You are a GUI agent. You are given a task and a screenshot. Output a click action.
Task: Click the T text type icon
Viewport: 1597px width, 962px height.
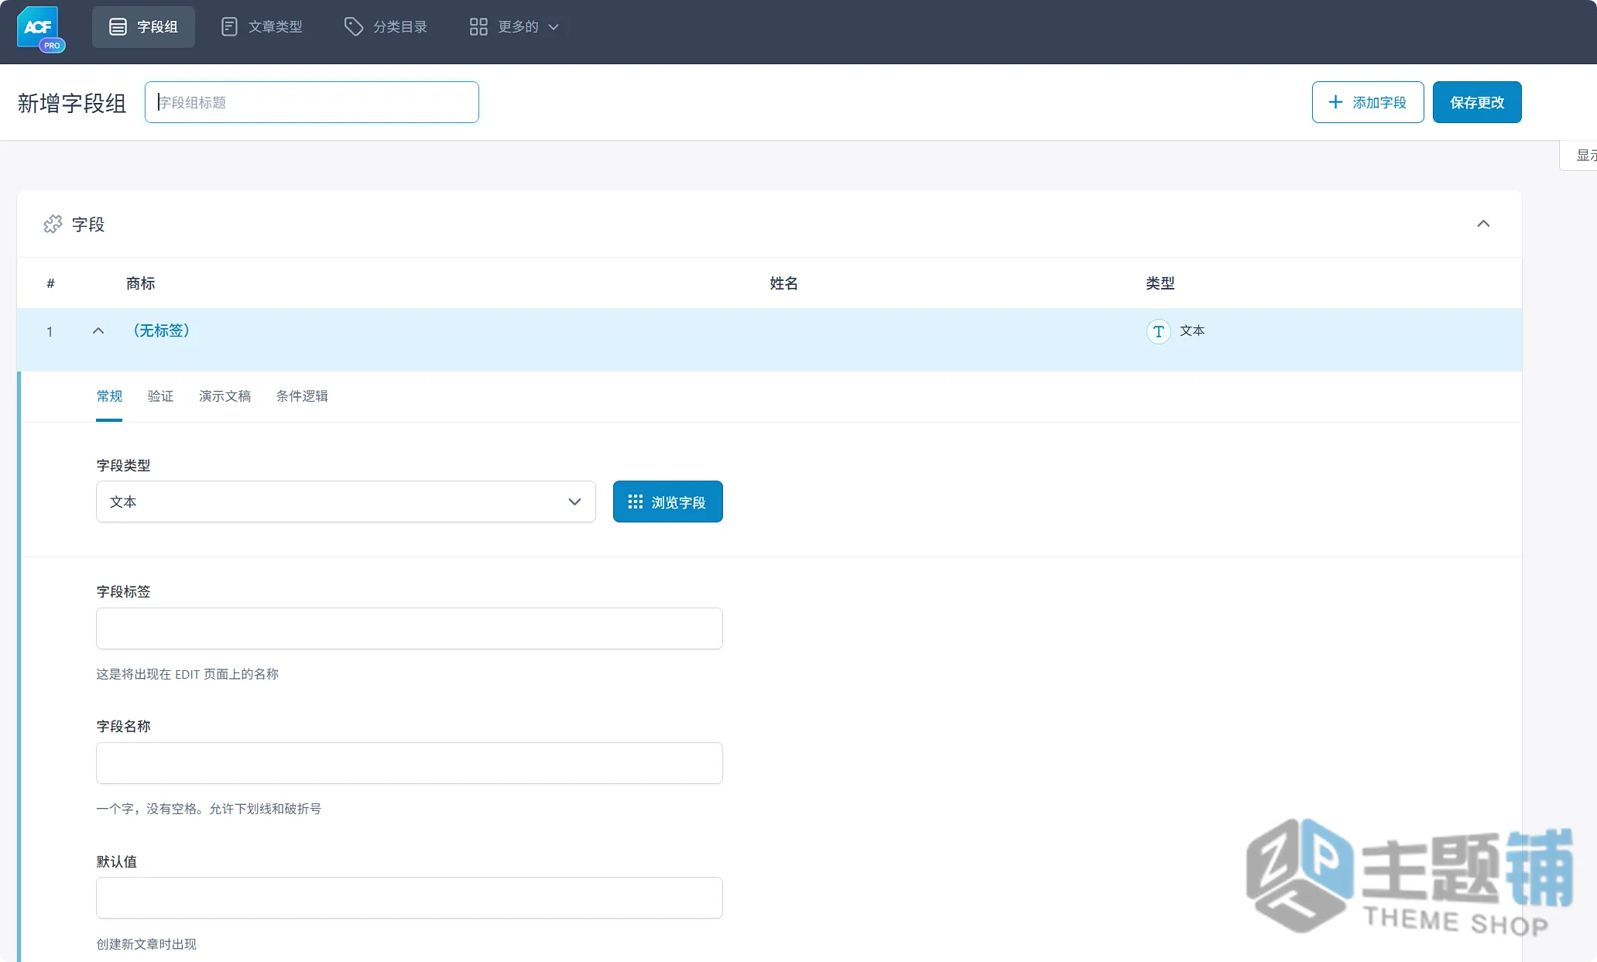[1158, 331]
